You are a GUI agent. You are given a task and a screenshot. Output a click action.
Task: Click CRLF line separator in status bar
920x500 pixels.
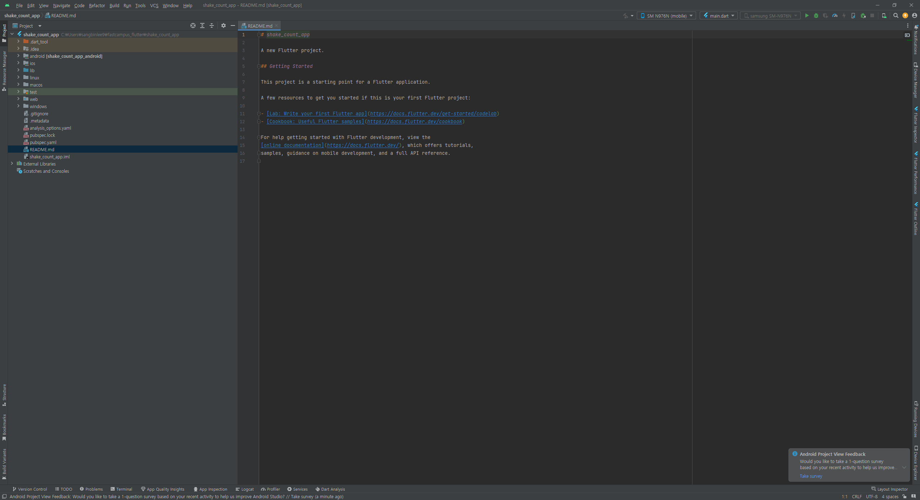tap(856, 496)
